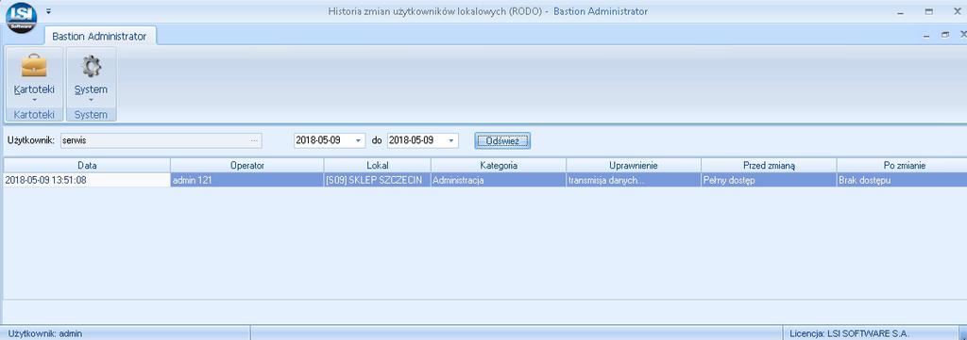Restore the inner document window
Image resolution: width=967 pixels, height=340 pixels.
tap(944, 36)
